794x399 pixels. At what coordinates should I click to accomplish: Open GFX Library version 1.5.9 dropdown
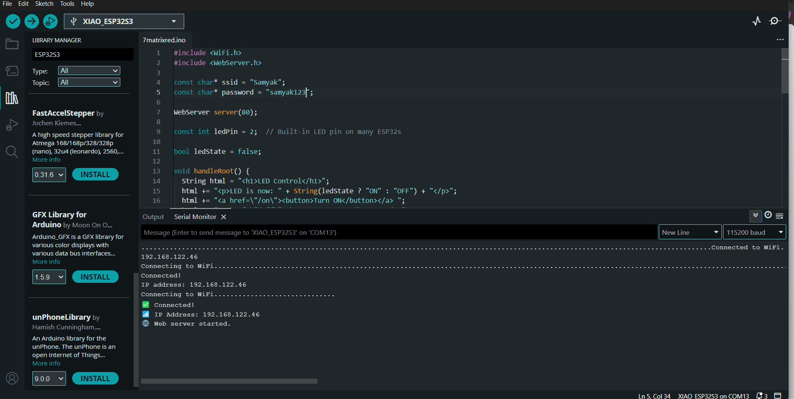tap(49, 277)
